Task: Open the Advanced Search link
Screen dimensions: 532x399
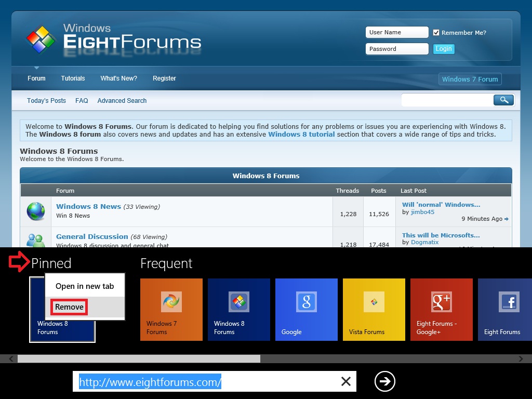Action: [122, 101]
